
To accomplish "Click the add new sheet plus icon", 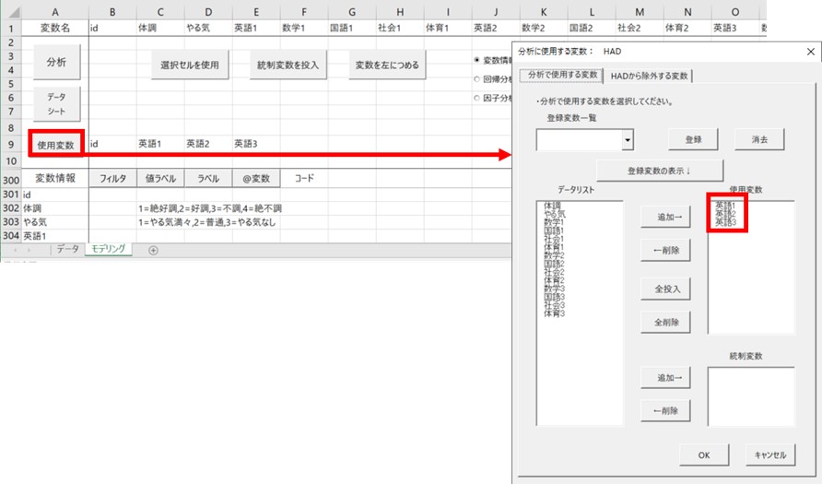I will [153, 250].
